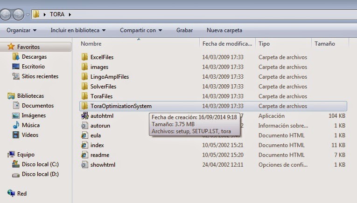Select Favoritos in navigation pane
Screen dimensions: 357x203
tap(28, 47)
